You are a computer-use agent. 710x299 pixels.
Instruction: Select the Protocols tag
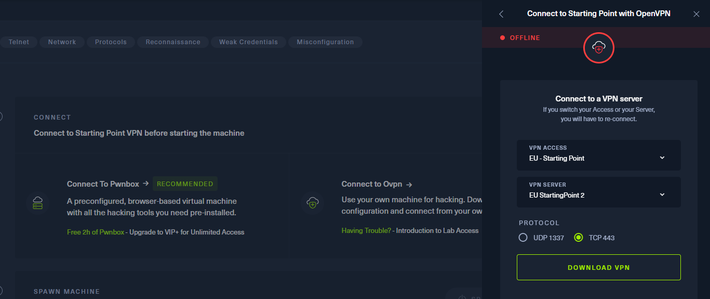(x=111, y=42)
